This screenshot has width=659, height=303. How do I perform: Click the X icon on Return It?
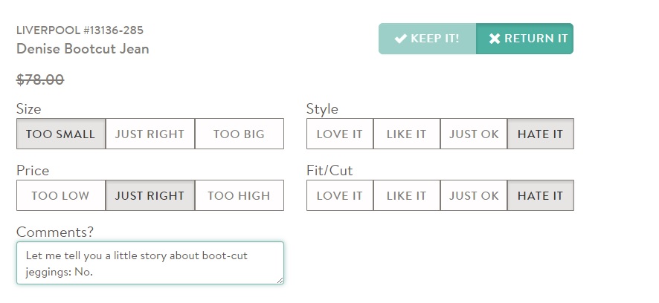(495, 39)
